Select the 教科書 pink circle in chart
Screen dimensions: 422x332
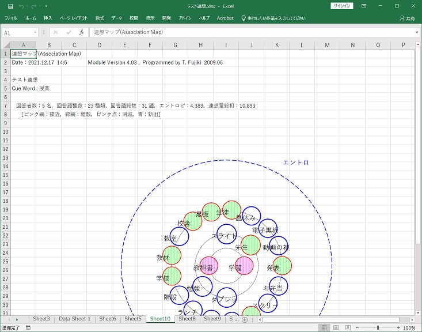click(208, 266)
